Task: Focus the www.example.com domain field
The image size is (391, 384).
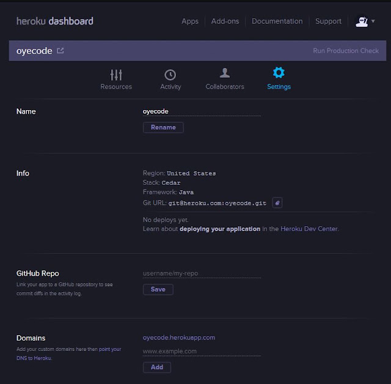Action: click(202, 352)
